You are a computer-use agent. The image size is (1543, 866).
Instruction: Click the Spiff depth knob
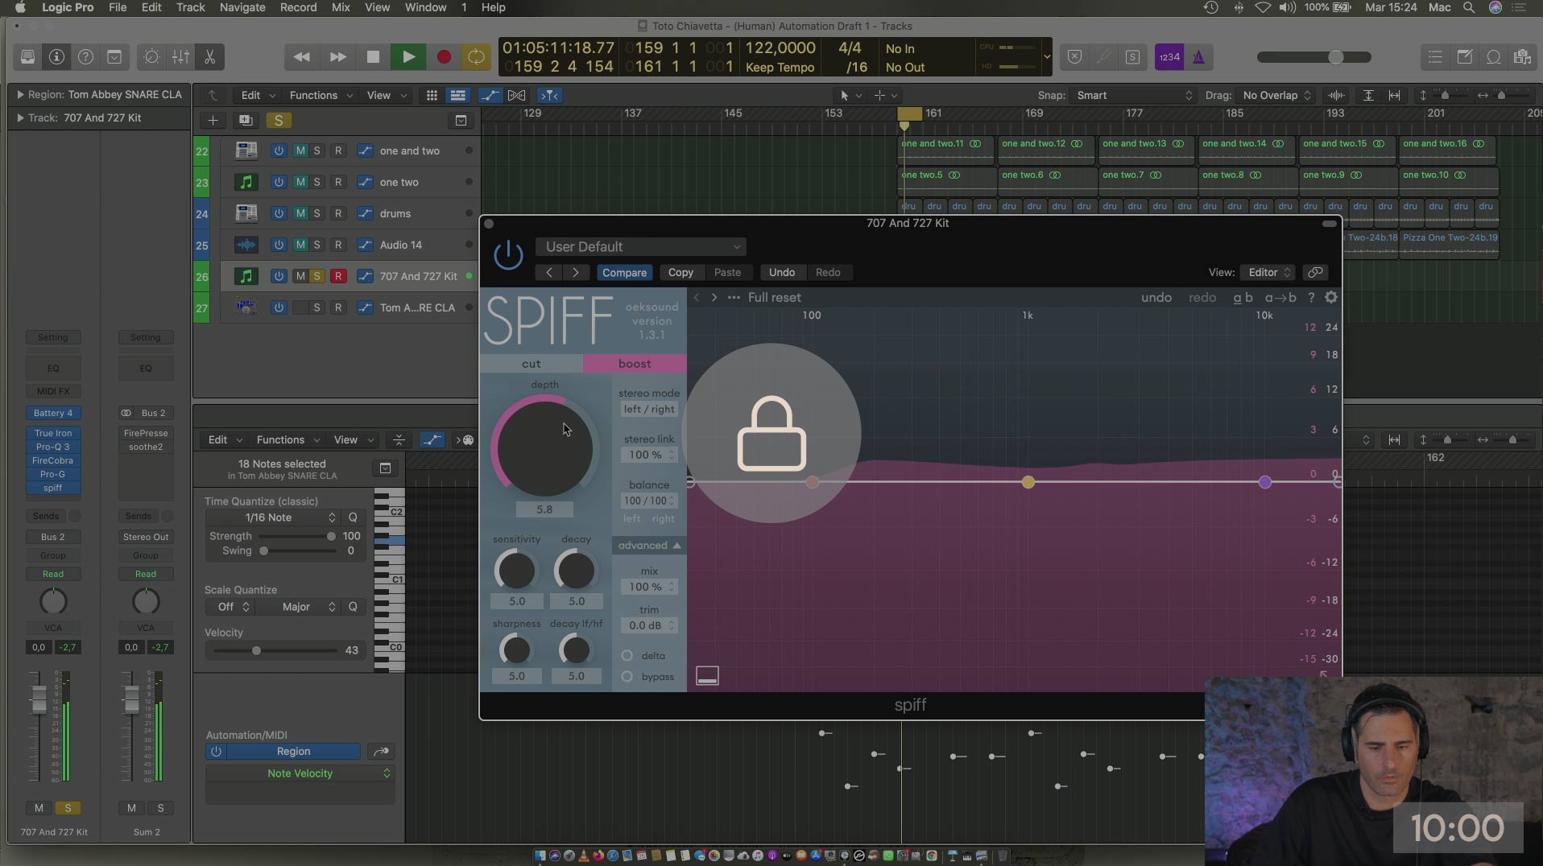click(x=544, y=448)
